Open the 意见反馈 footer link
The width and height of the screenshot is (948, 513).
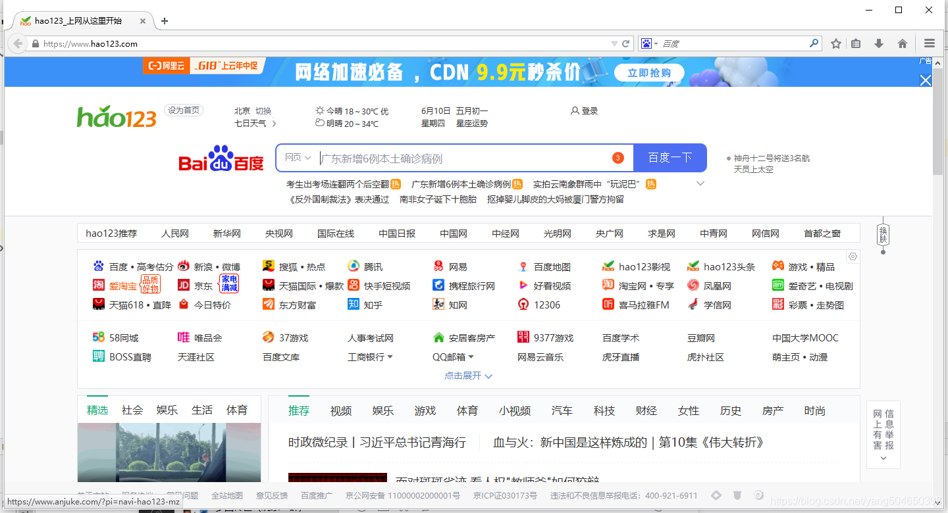(272, 495)
